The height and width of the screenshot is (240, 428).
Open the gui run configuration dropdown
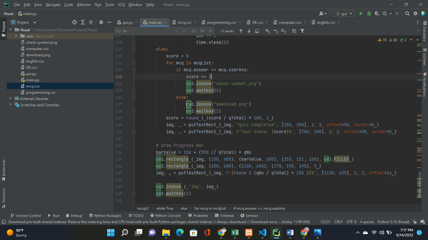[x=344, y=13]
